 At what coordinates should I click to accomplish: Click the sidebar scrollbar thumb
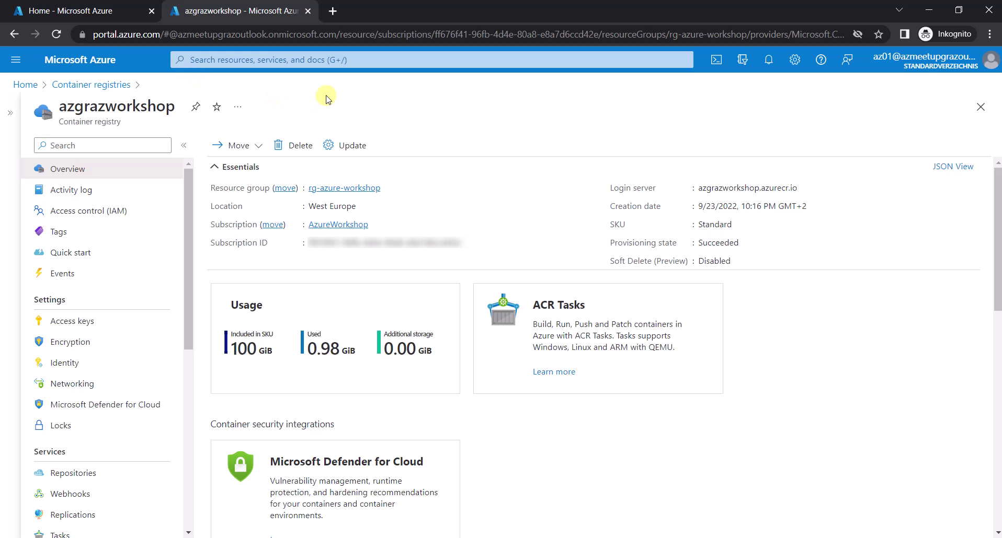point(189,259)
